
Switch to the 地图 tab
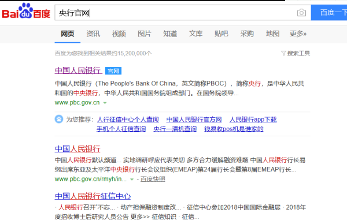click(x=272, y=34)
